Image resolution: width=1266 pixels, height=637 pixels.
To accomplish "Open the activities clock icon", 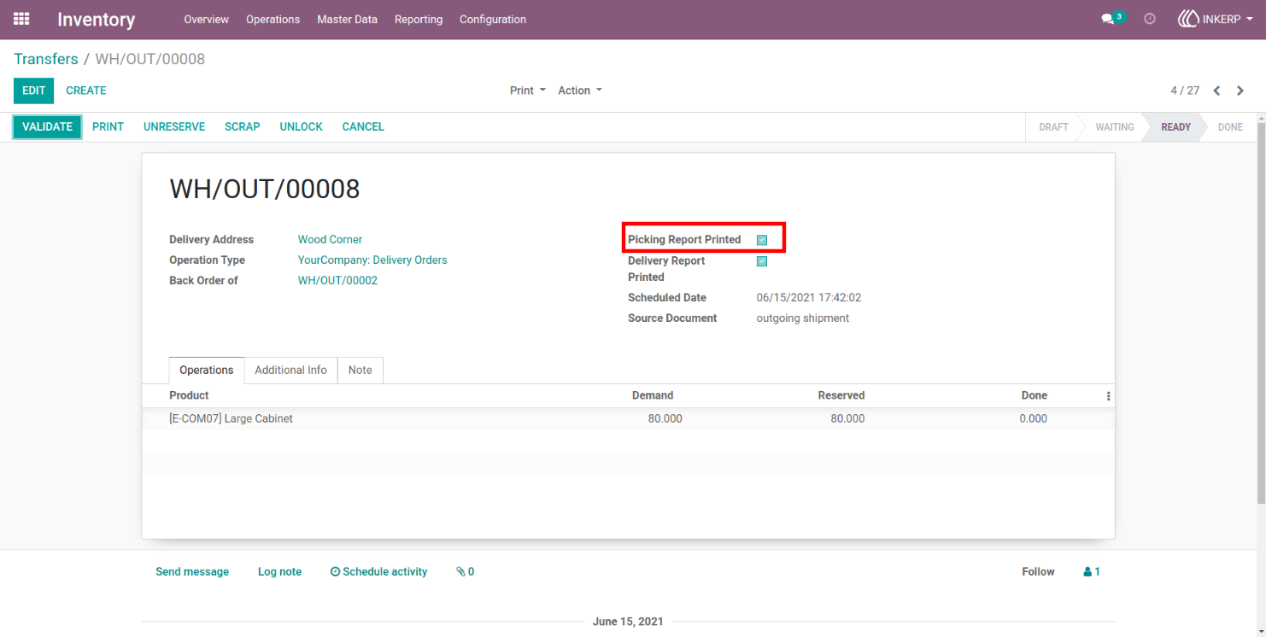I will (1150, 19).
